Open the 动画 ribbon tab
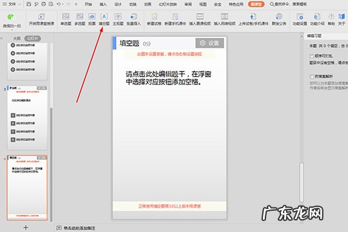The height and width of the screenshot is (232, 348). point(148,5)
